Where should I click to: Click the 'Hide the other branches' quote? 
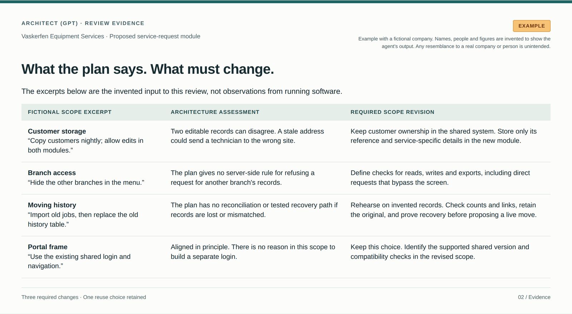(x=86, y=182)
